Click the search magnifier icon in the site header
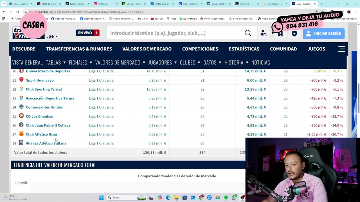 (247, 33)
